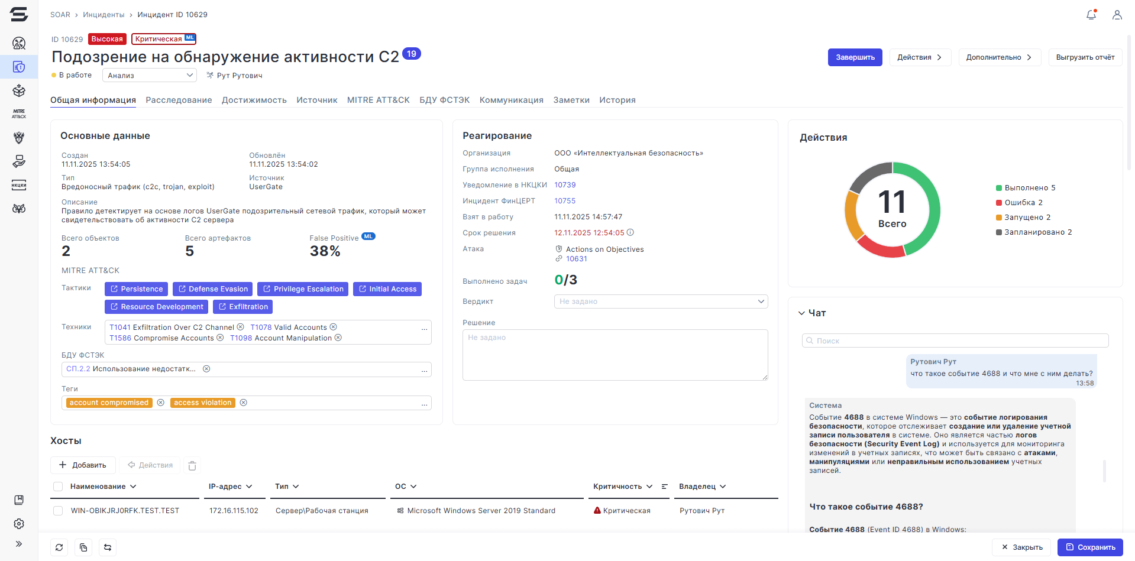Expand the Действия menu button
Screen dimensions: 1135x561
pos(920,57)
